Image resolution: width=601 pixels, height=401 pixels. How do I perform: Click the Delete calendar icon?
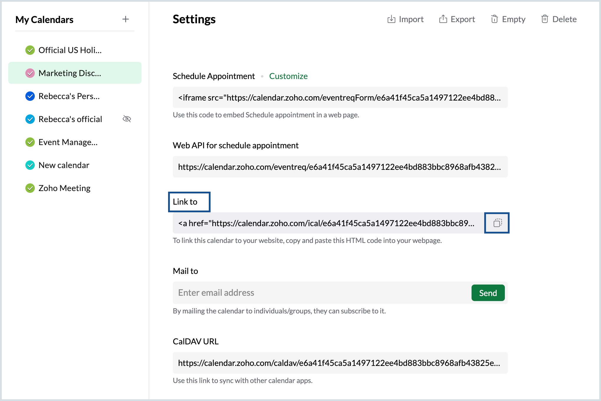pos(545,19)
